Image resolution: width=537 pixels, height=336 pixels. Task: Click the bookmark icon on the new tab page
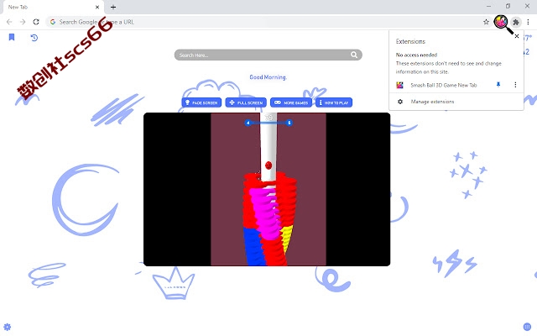(12, 37)
